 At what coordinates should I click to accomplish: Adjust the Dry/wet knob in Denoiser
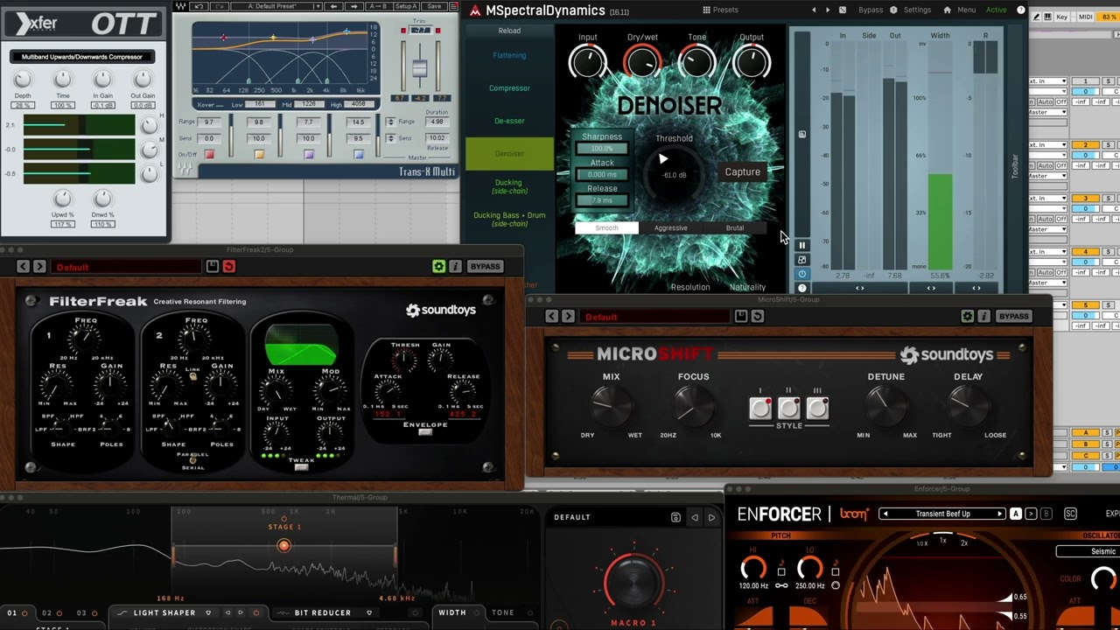[642, 63]
